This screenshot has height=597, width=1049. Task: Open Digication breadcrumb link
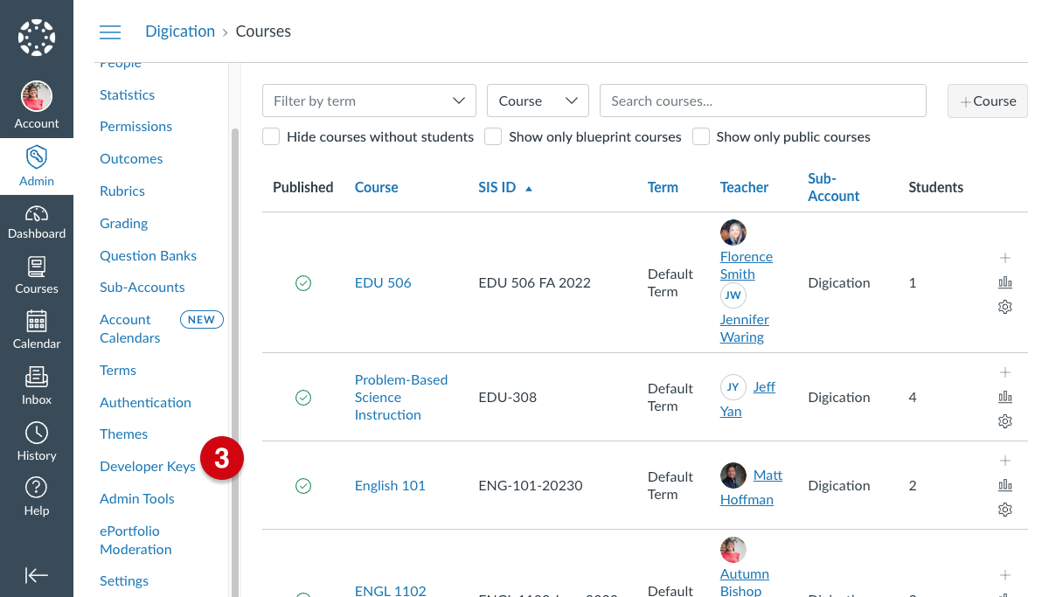point(180,31)
